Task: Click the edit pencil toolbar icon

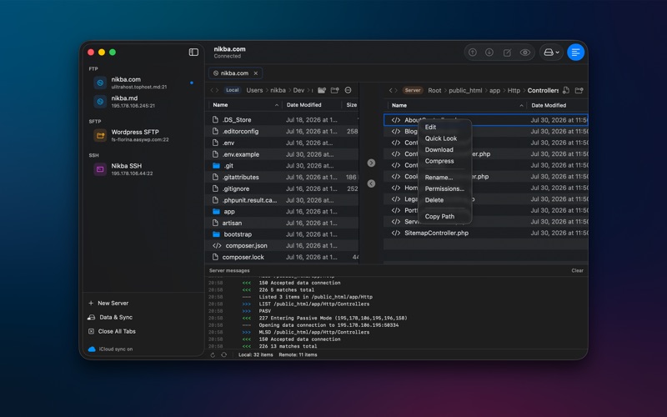Action: tap(507, 53)
